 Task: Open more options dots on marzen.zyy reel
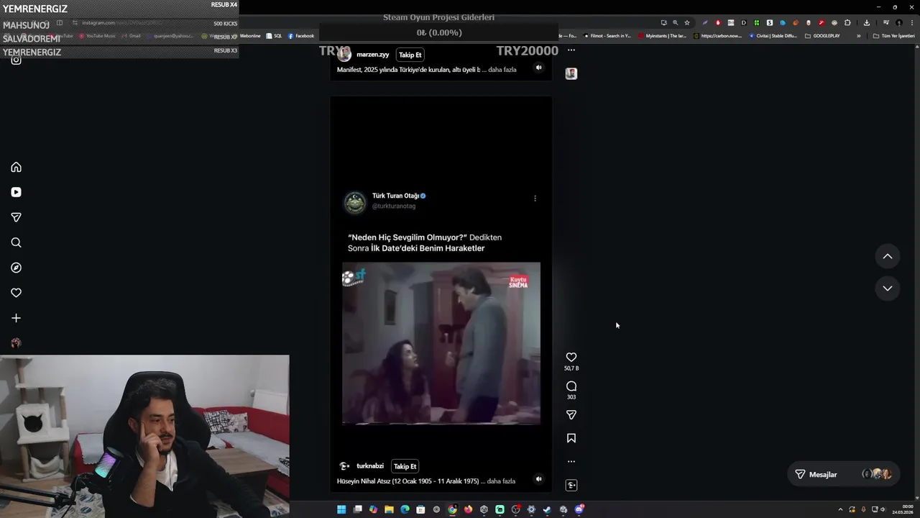(571, 50)
